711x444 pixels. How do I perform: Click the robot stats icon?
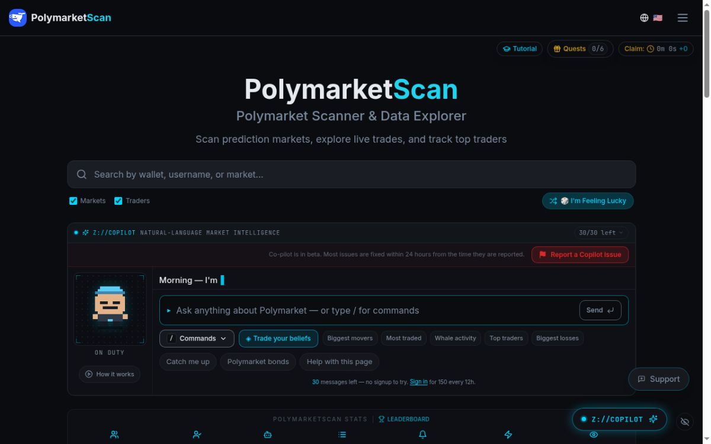tap(267, 435)
